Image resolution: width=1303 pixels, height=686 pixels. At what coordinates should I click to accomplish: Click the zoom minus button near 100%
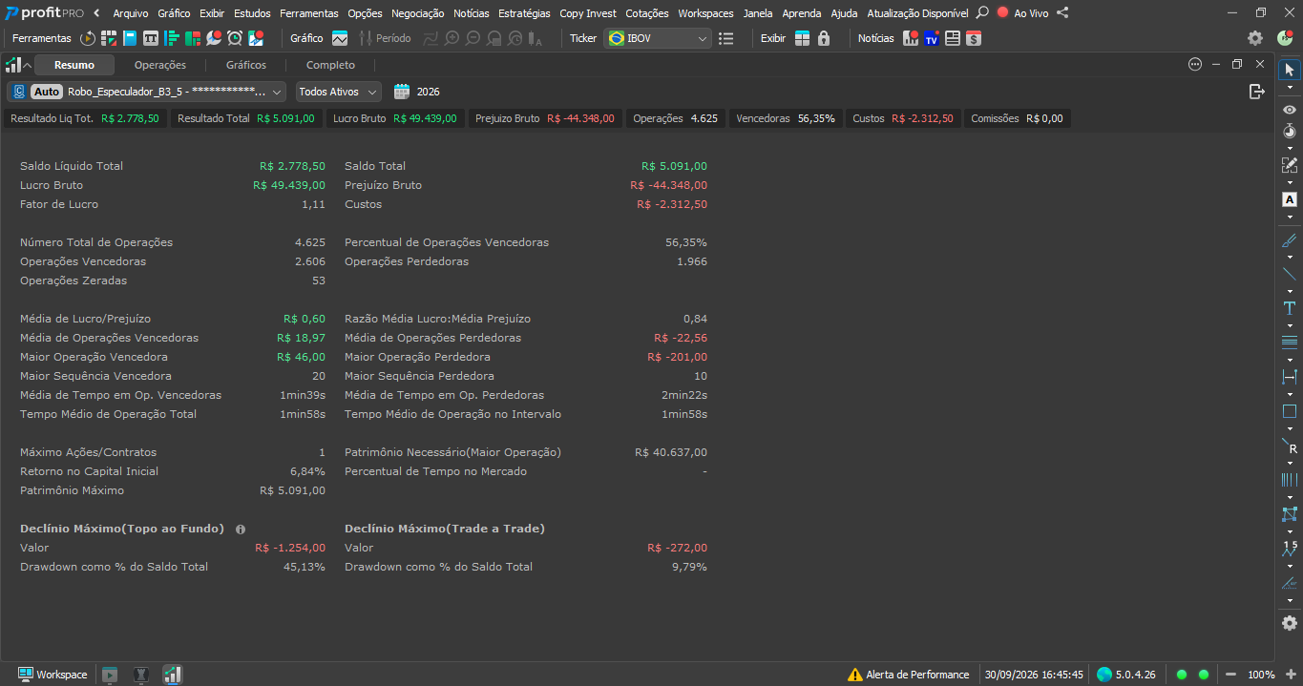click(1231, 675)
